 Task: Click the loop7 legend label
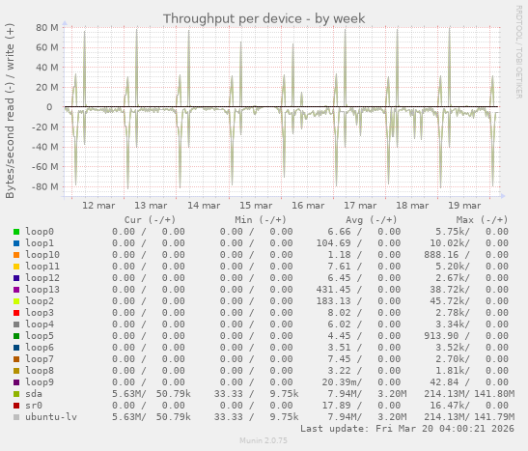(x=40, y=358)
